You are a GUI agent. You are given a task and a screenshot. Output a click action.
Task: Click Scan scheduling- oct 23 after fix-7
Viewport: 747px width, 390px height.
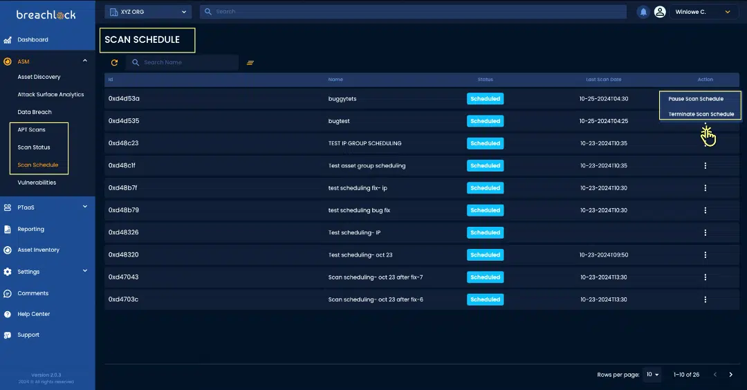coord(376,277)
